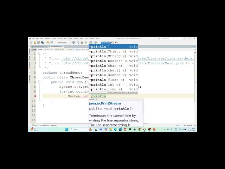The image size is (225, 169).
Task: Run the project with green play icon
Action: [86, 43]
